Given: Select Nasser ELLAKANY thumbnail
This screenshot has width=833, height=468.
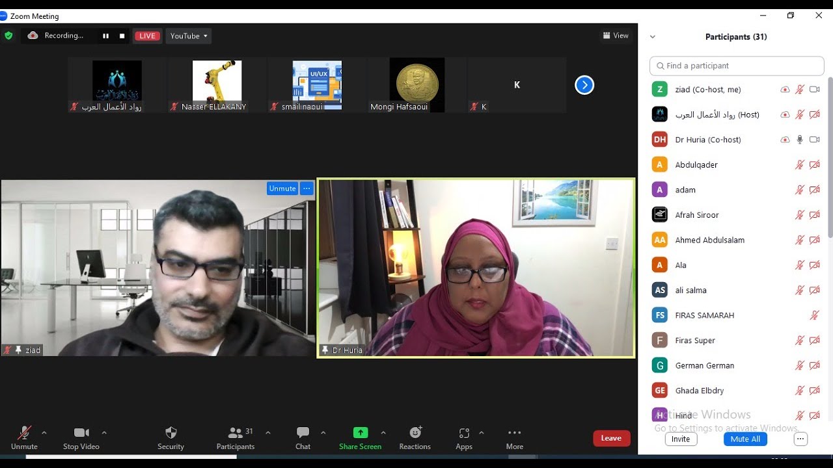Looking at the screenshot, I should point(216,85).
